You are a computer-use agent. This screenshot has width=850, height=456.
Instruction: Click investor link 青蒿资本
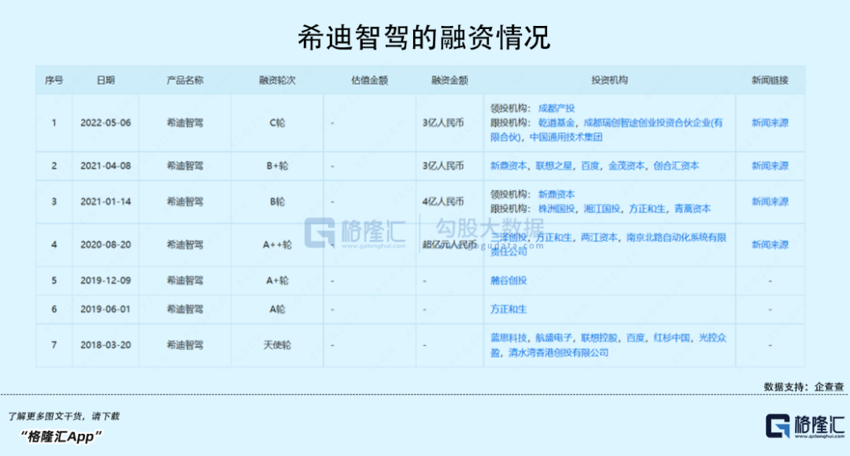(693, 208)
